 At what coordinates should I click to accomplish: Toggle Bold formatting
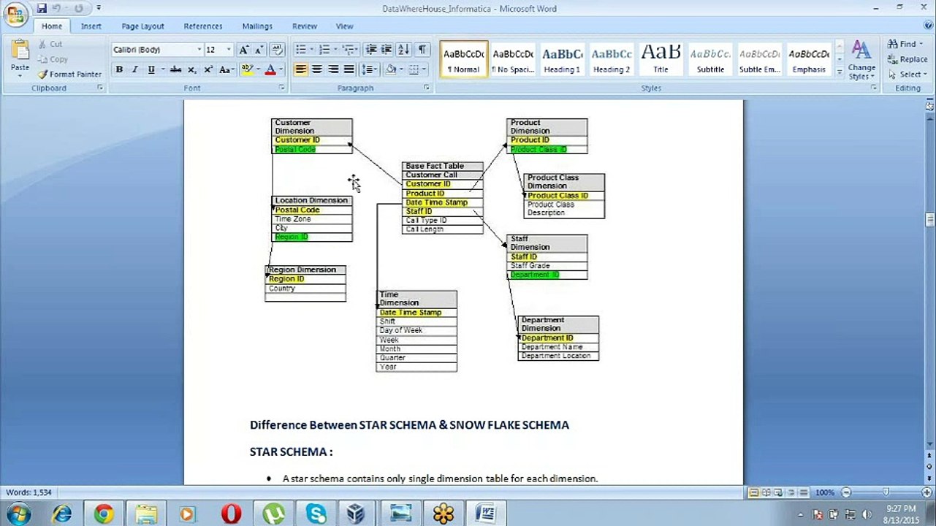tap(118, 69)
